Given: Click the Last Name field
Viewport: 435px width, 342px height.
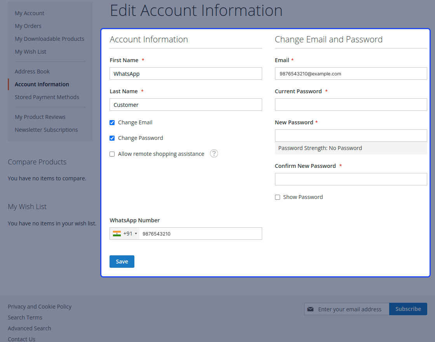Looking at the screenshot, I should click(186, 105).
